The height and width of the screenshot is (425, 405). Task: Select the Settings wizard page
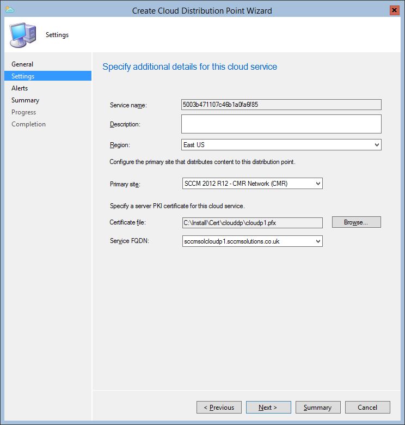(x=48, y=76)
